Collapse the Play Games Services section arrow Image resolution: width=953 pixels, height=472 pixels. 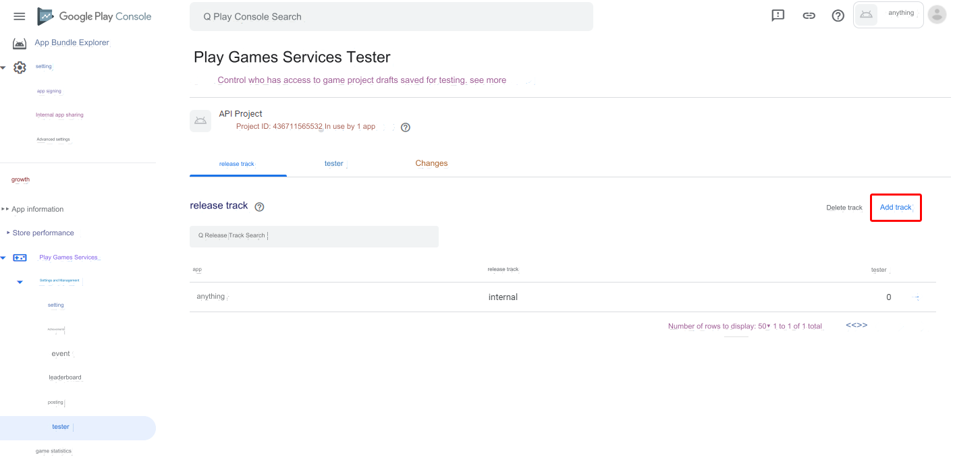pos(3,258)
